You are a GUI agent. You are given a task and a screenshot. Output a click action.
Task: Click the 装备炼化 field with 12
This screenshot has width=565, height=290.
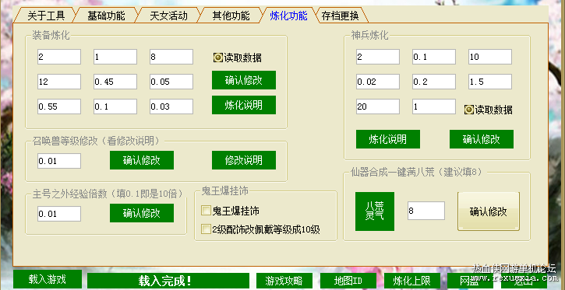coord(59,82)
